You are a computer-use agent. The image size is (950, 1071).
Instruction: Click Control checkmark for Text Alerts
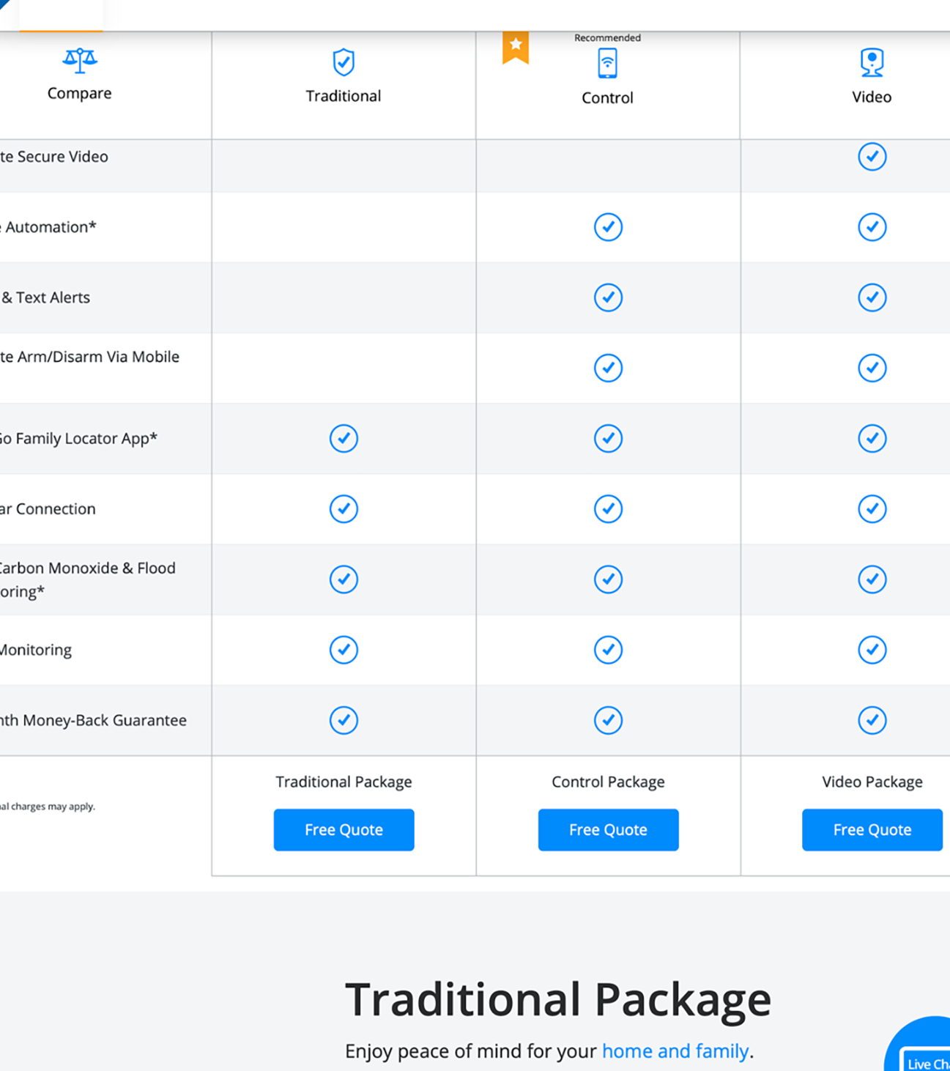coord(608,297)
